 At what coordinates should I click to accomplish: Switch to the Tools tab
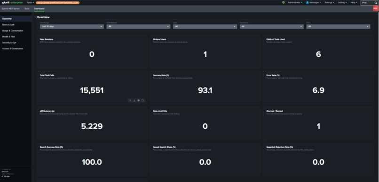[x=27, y=9]
